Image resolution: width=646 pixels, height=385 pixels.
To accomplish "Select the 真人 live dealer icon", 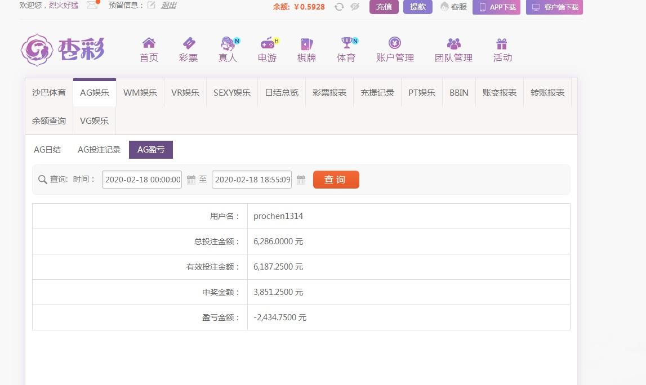I will coord(228,49).
